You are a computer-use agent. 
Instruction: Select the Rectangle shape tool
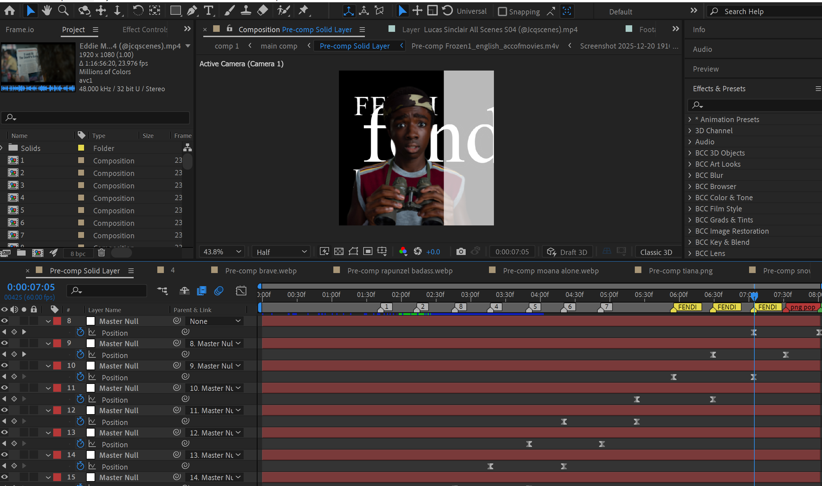(x=176, y=11)
